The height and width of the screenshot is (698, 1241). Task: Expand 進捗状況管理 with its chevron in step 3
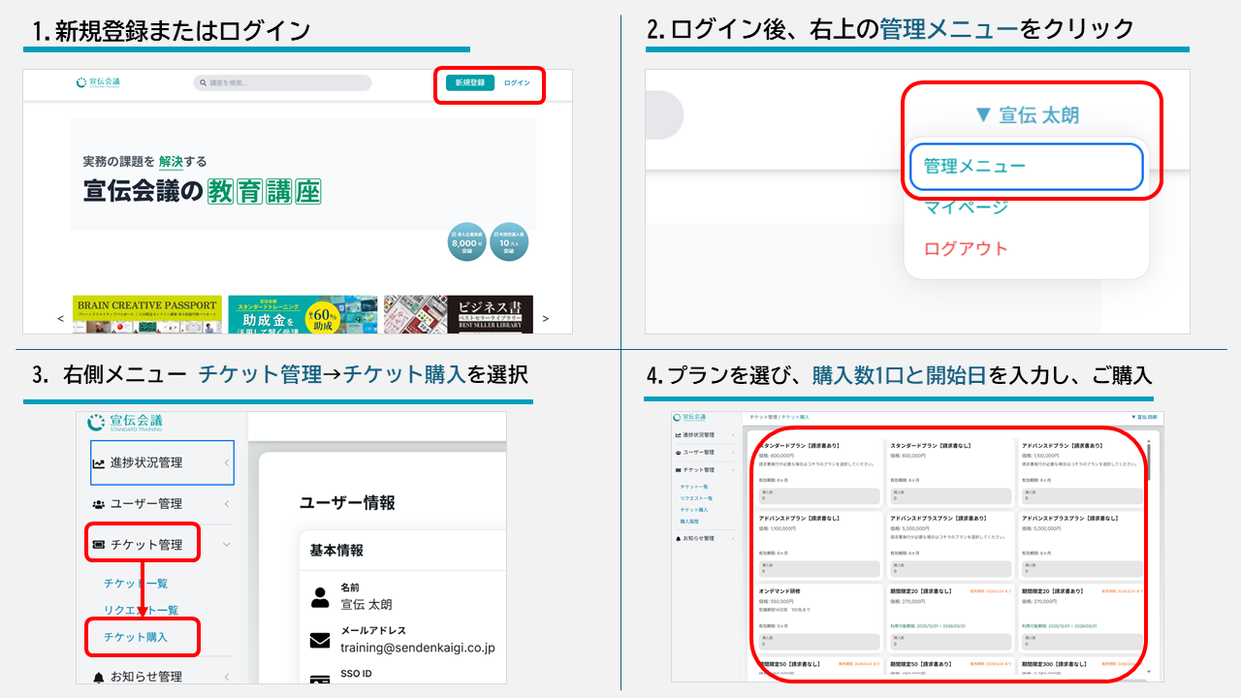click(x=227, y=462)
